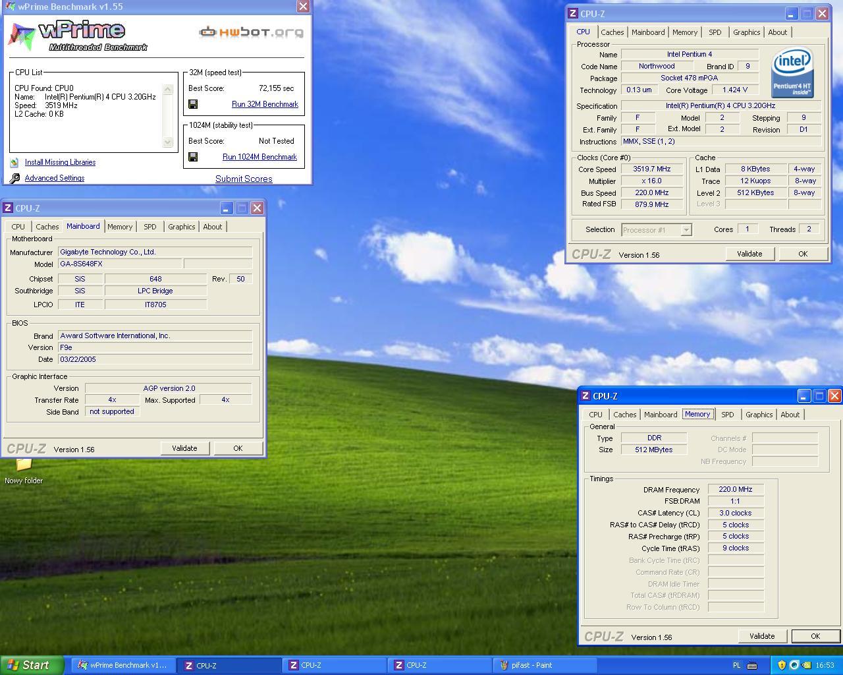Switch to pifast - Paint taskbar button

[545, 665]
